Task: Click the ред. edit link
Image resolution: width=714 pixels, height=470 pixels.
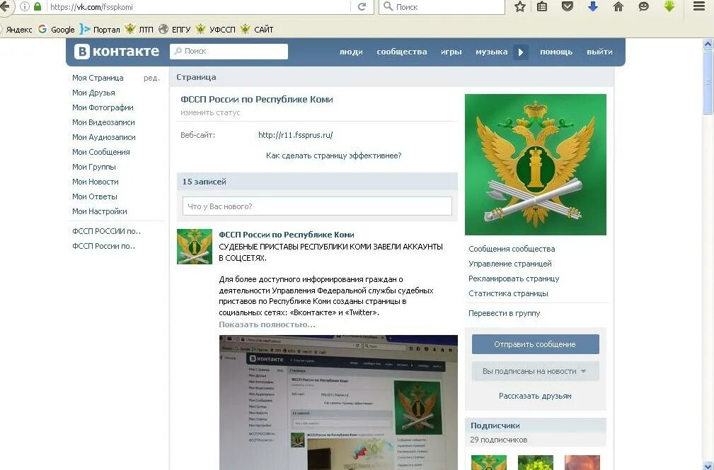Action: click(x=151, y=78)
